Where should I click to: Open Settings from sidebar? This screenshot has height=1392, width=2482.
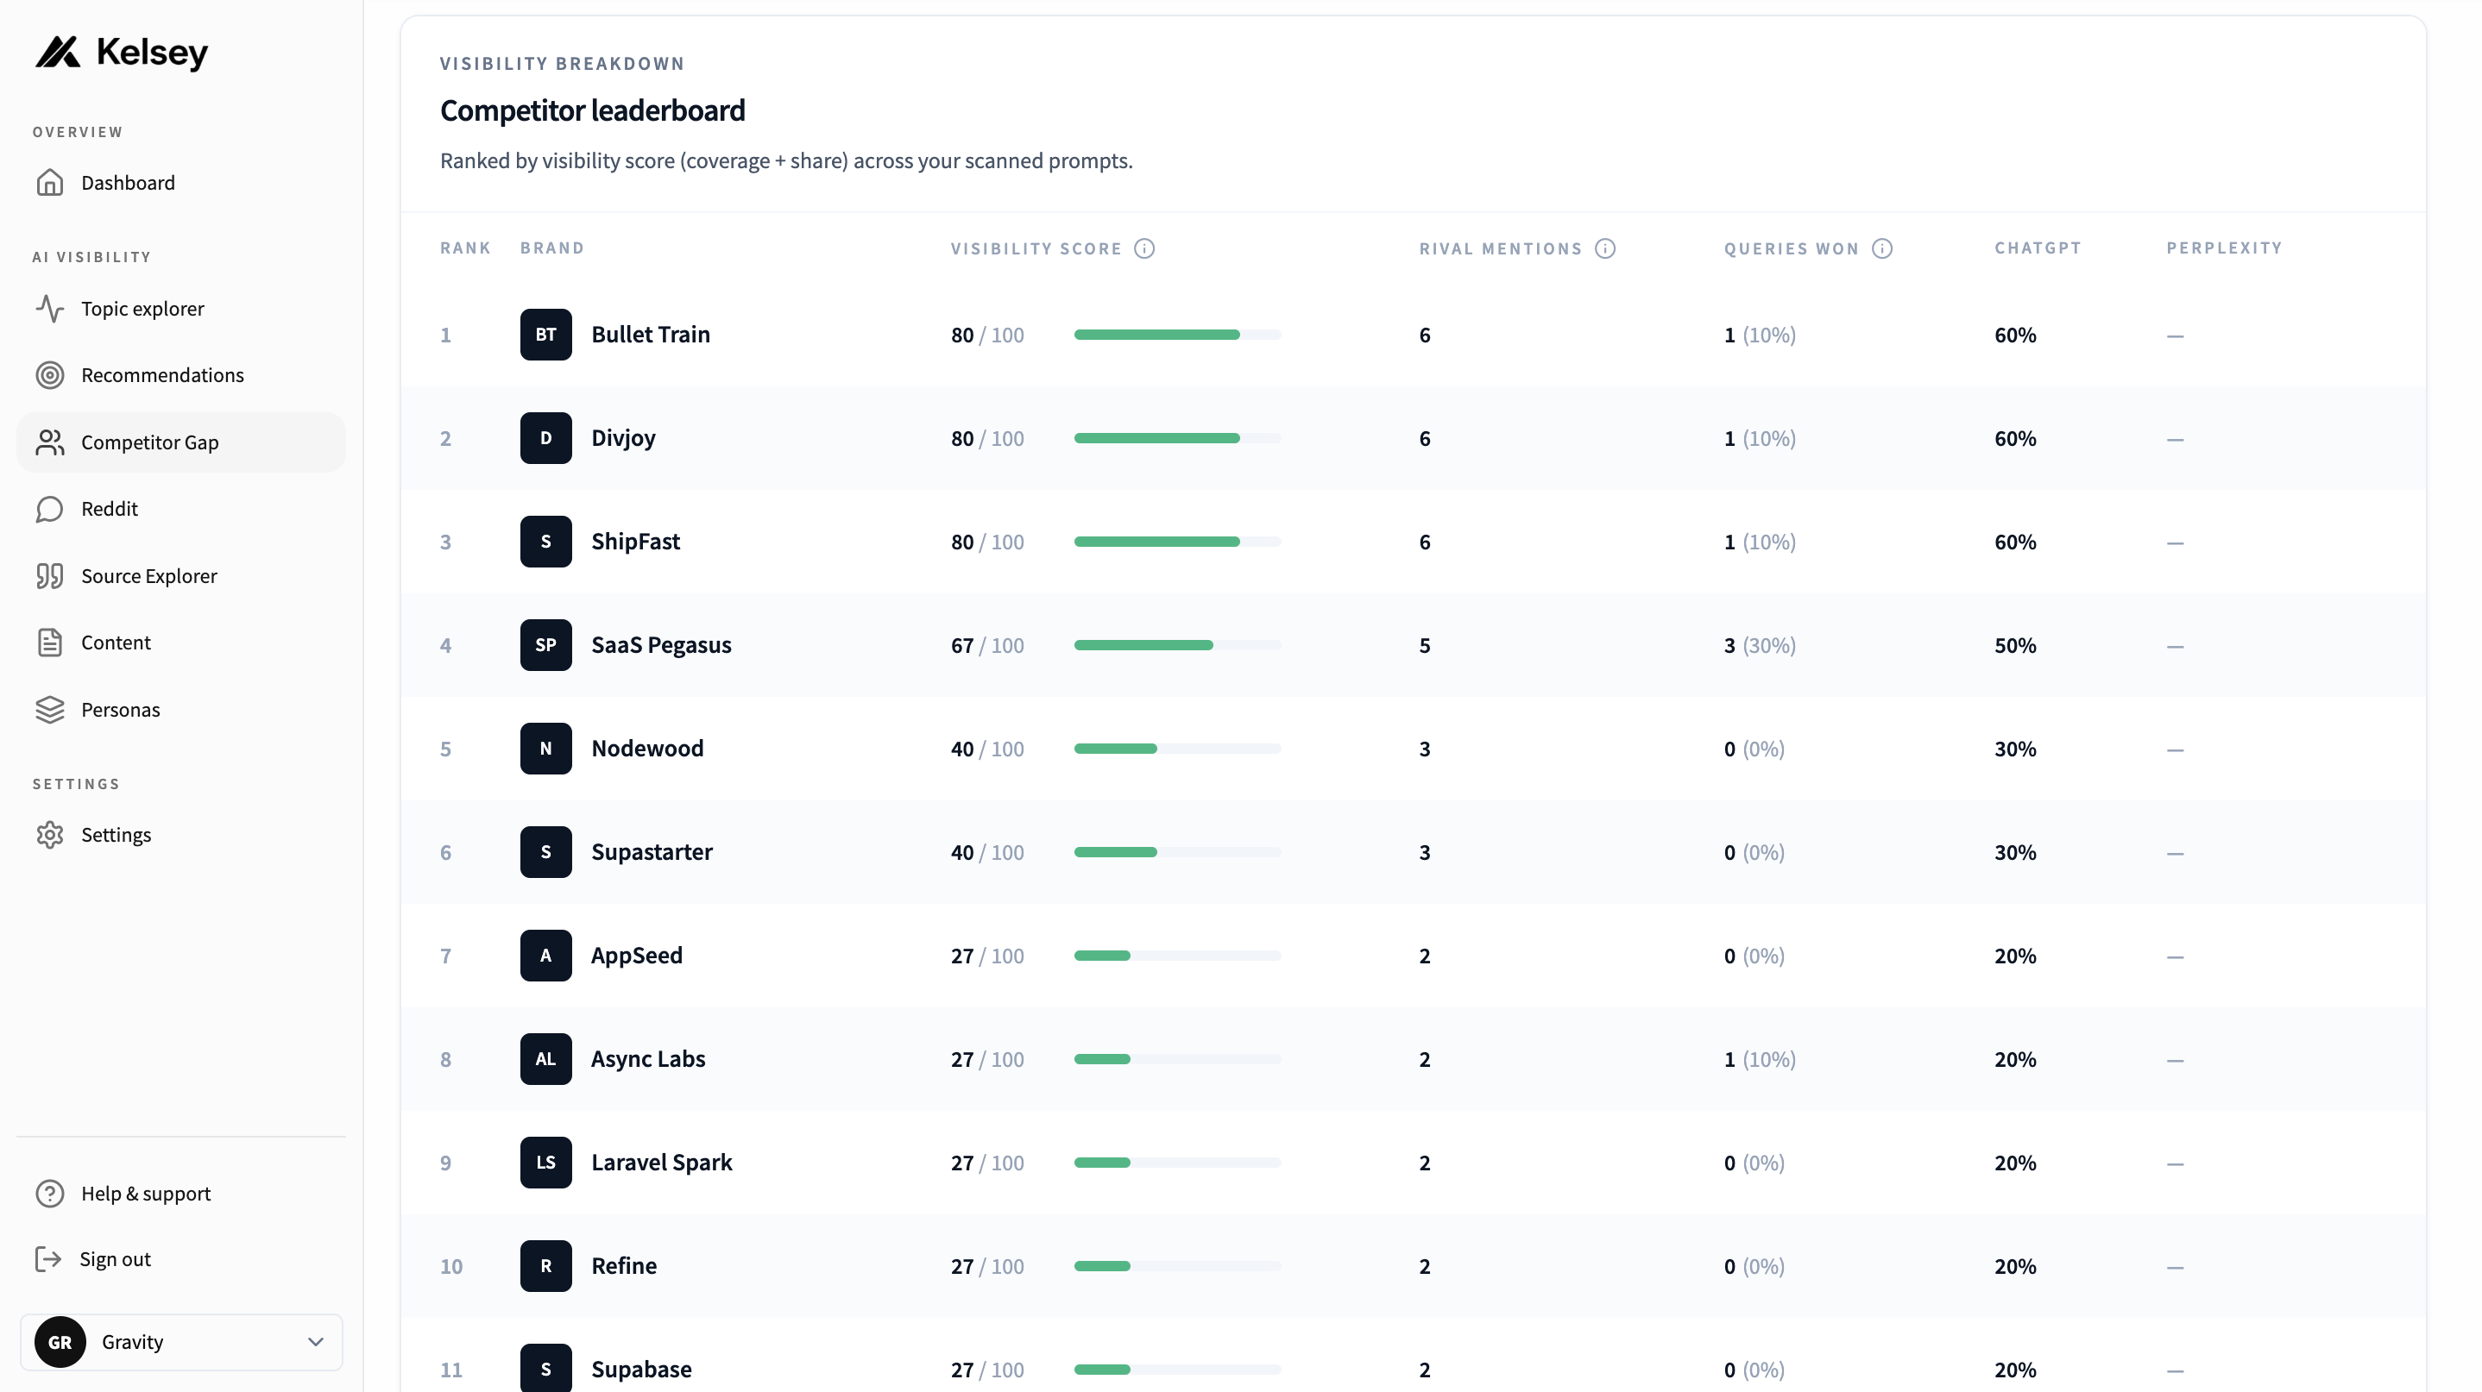[x=181, y=836]
